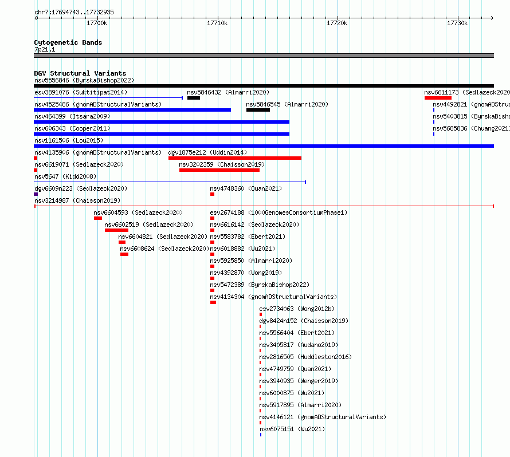Open dgv8424n152 (Chaisson2019) variant
The height and width of the screenshot is (457, 510).
tap(304, 321)
